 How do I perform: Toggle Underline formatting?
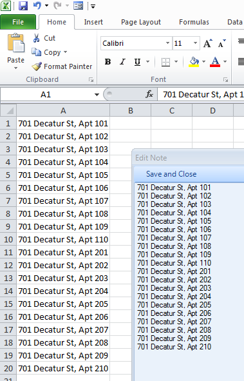tap(138, 62)
